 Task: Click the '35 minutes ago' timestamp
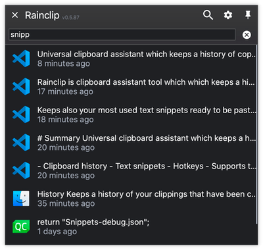click(x=66, y=203)
